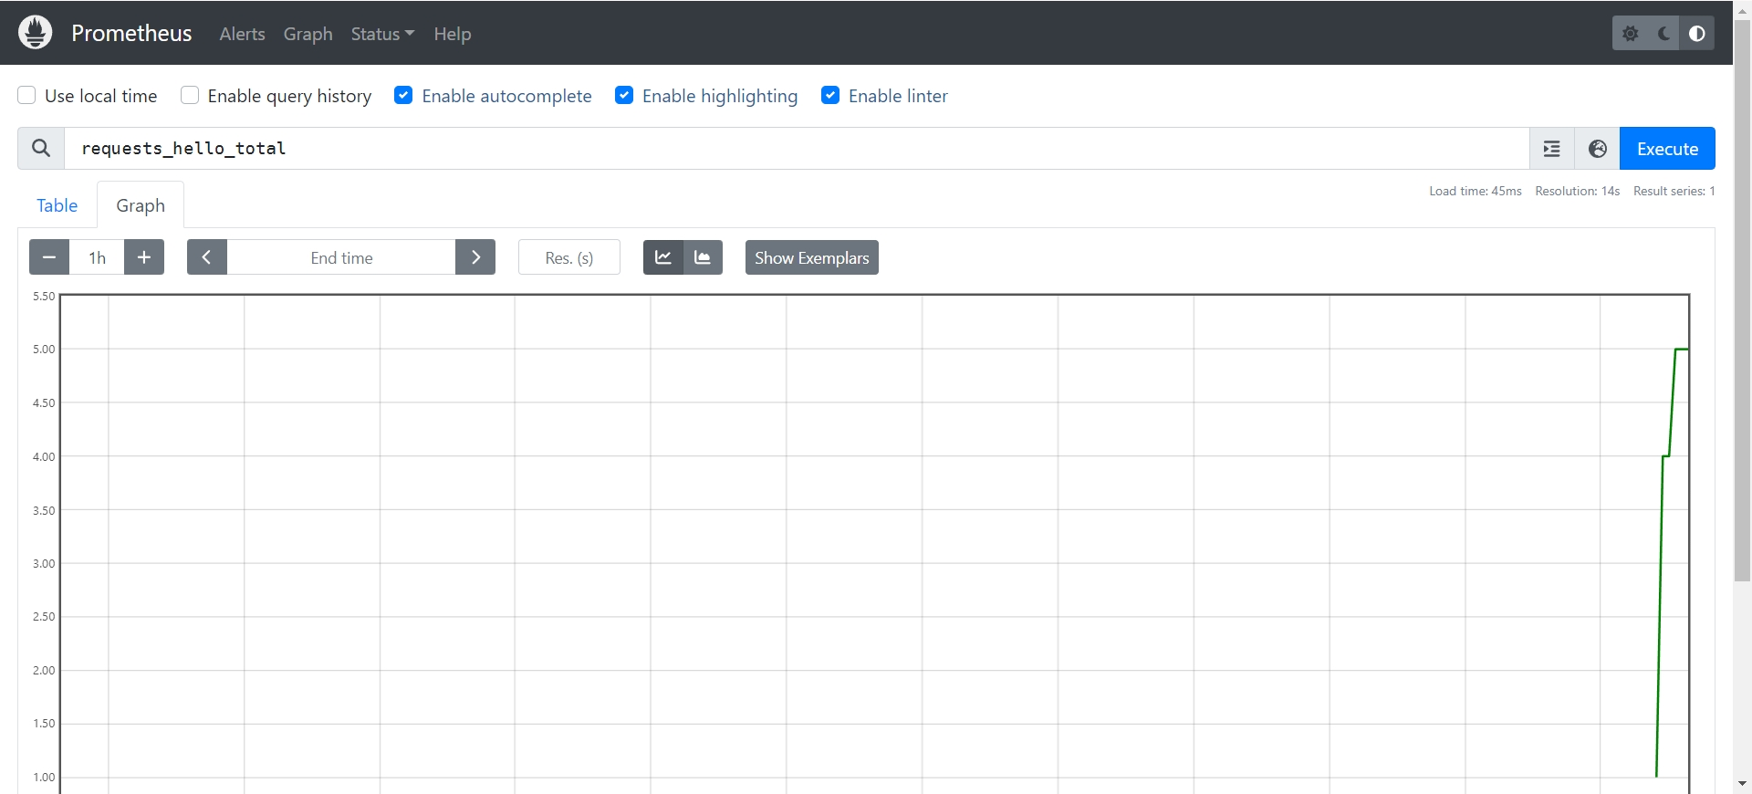Decrease the time range with minus button
Screen dimensions: 1752x794
(49, 257)
